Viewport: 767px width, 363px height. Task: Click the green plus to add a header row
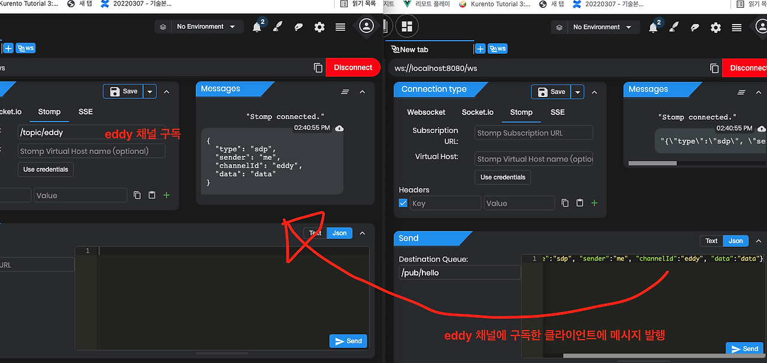tap(594, 203)
